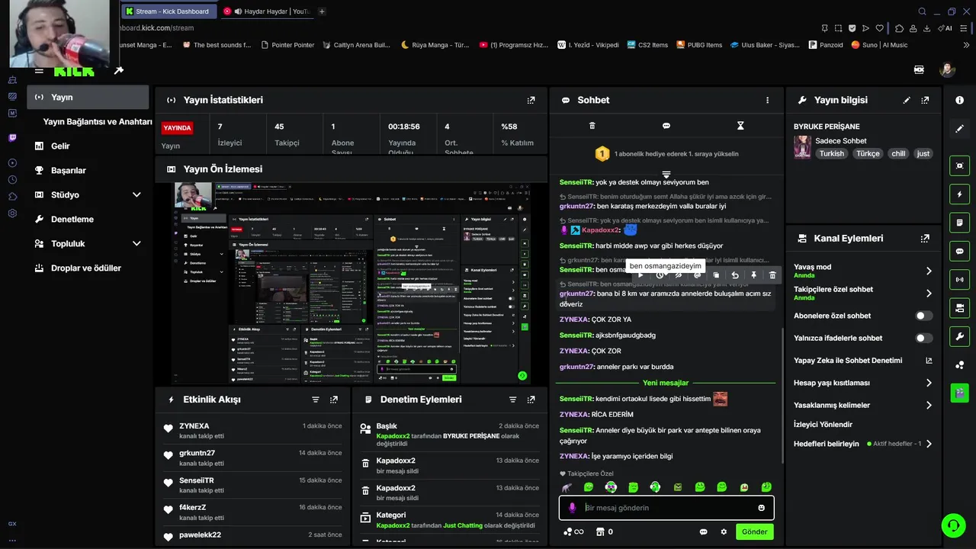The image size is (976, 549).
Task: Click the trash icon atop the chat
Action: click(592, 126)
